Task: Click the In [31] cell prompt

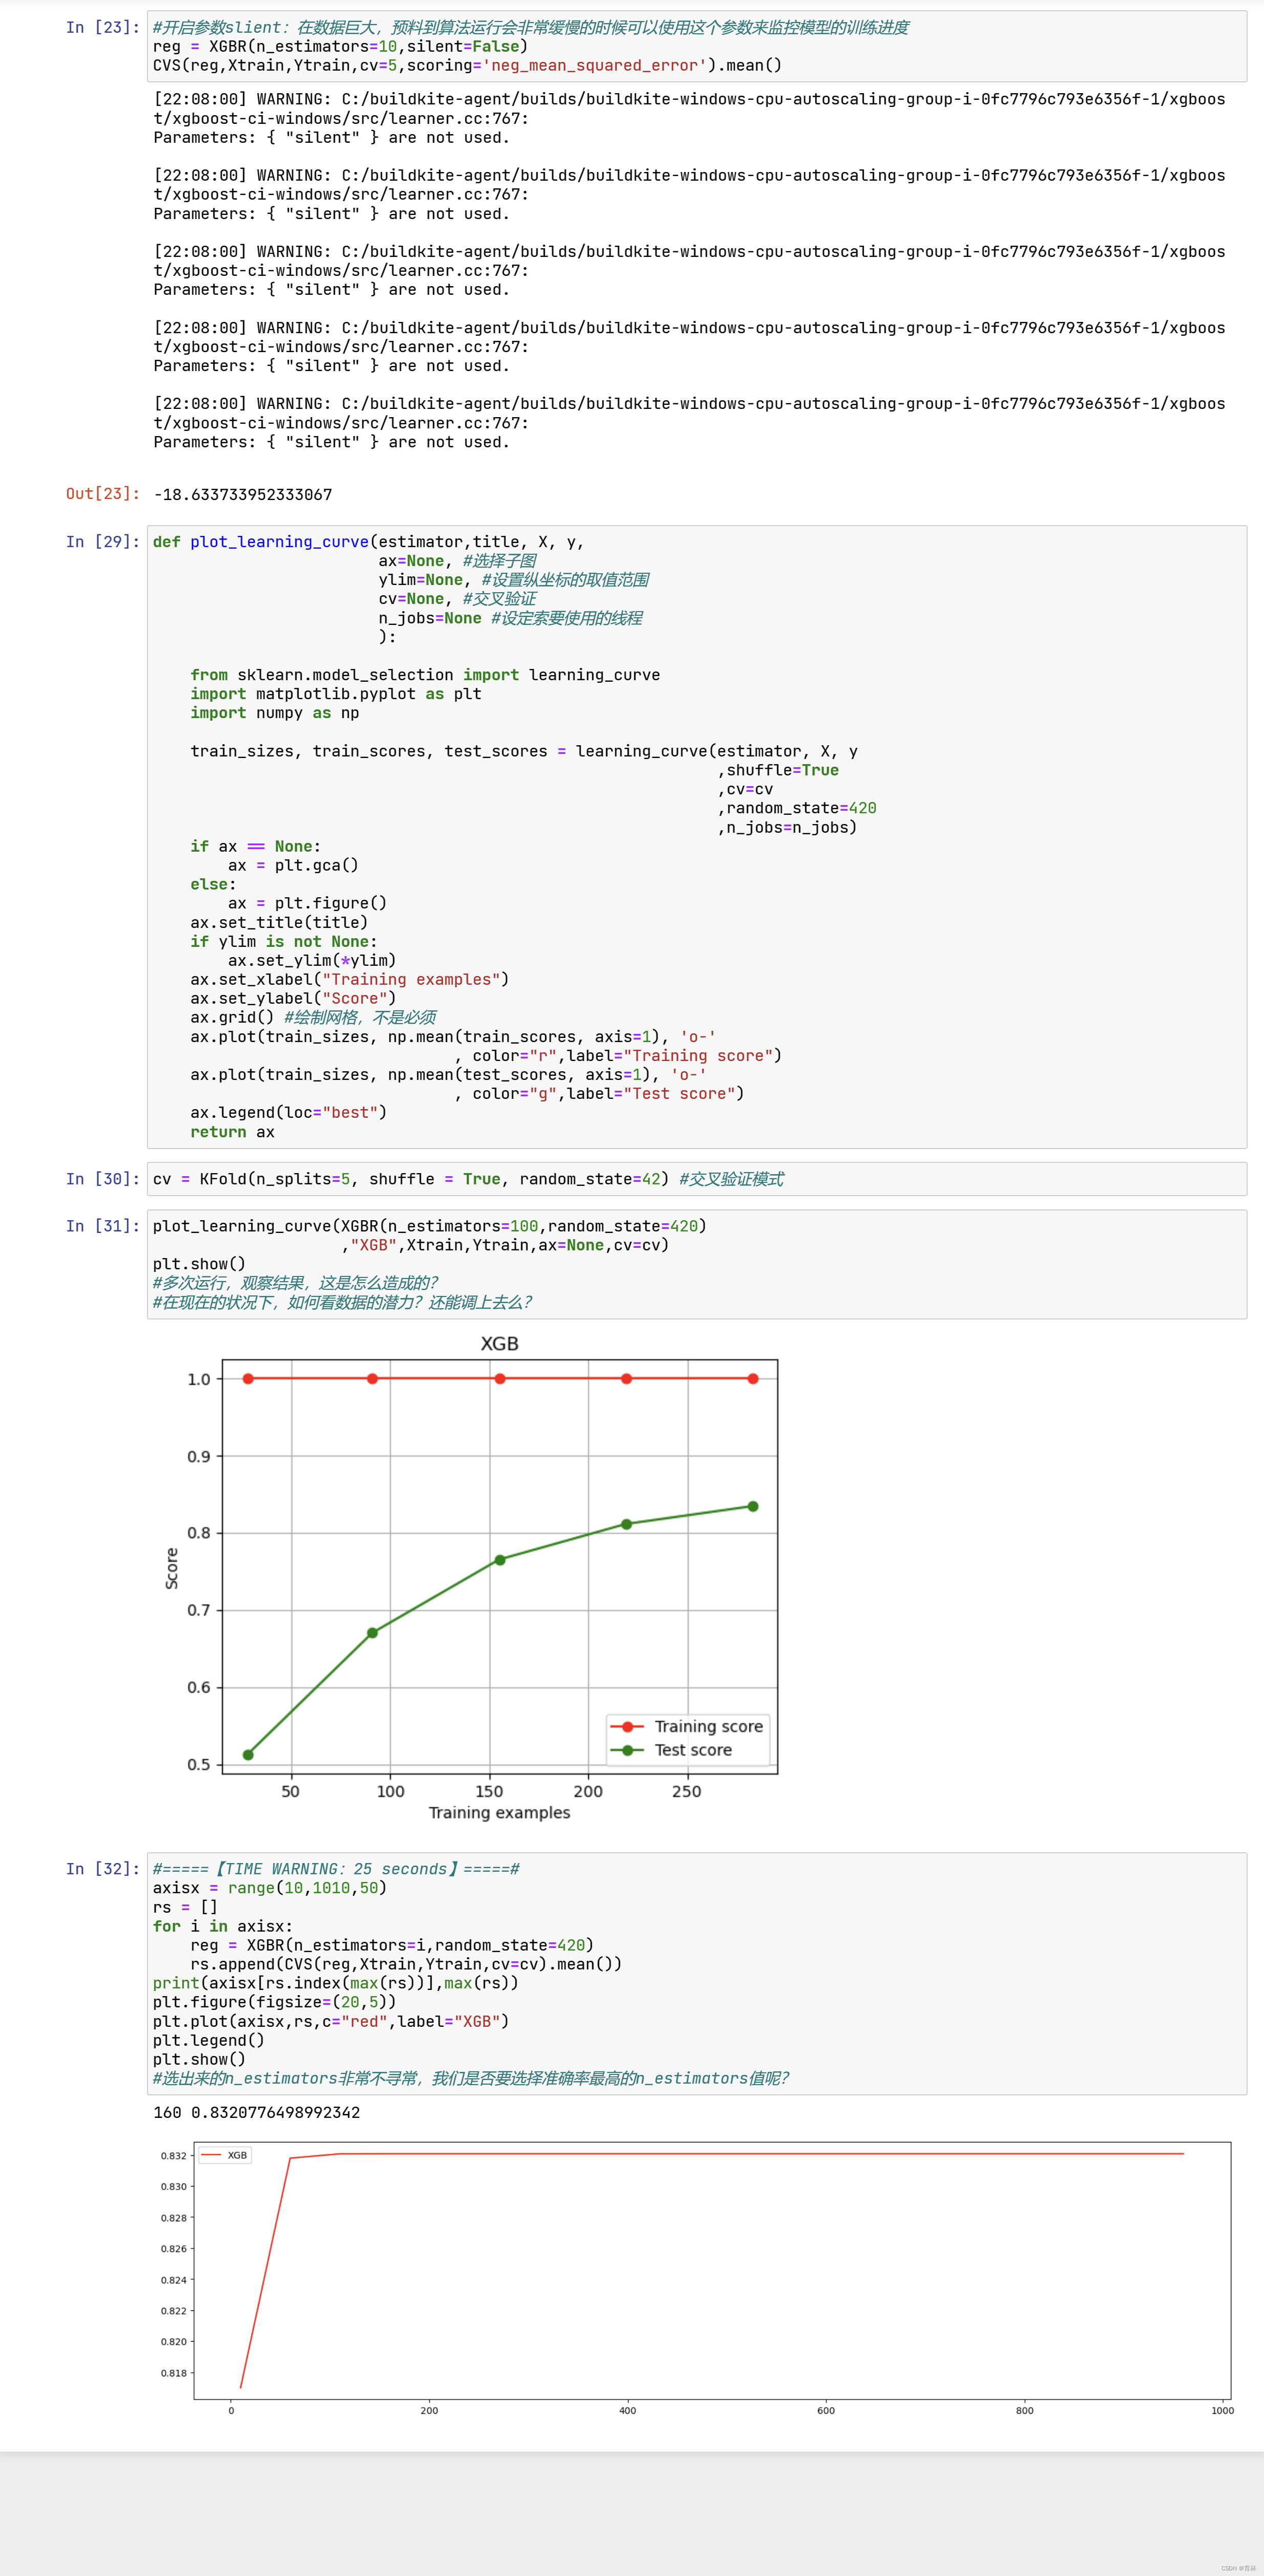Action: (x=102, y=1226)
